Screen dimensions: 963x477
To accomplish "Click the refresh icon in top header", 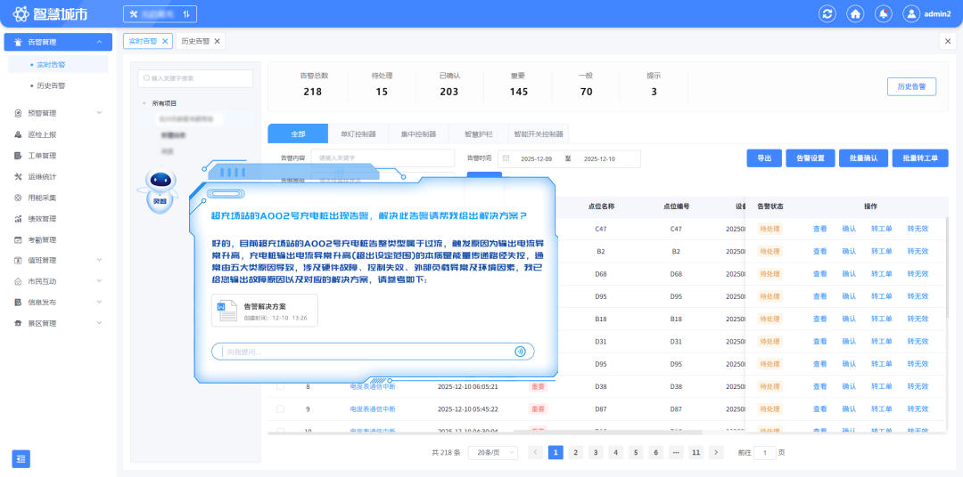I will point(827,14).
